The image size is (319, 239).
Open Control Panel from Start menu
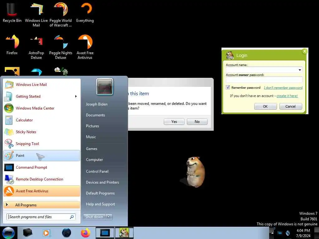click(97, 171)
